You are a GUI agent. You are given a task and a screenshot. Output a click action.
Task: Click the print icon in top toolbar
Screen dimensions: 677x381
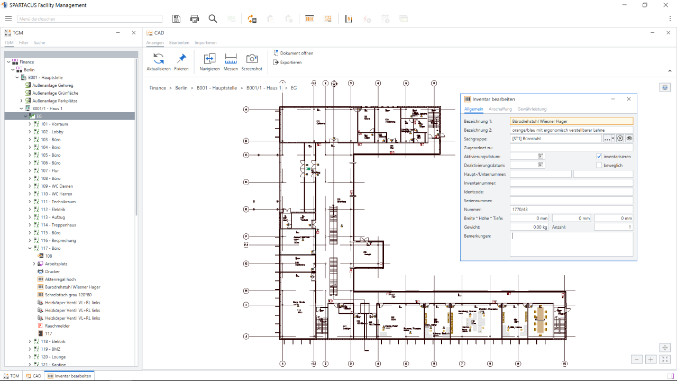point(195,19)
